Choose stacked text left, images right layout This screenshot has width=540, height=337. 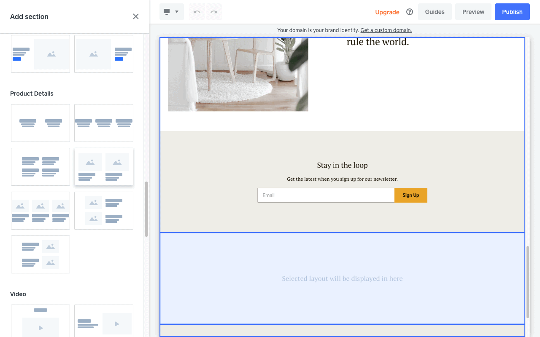coord(40,254)
